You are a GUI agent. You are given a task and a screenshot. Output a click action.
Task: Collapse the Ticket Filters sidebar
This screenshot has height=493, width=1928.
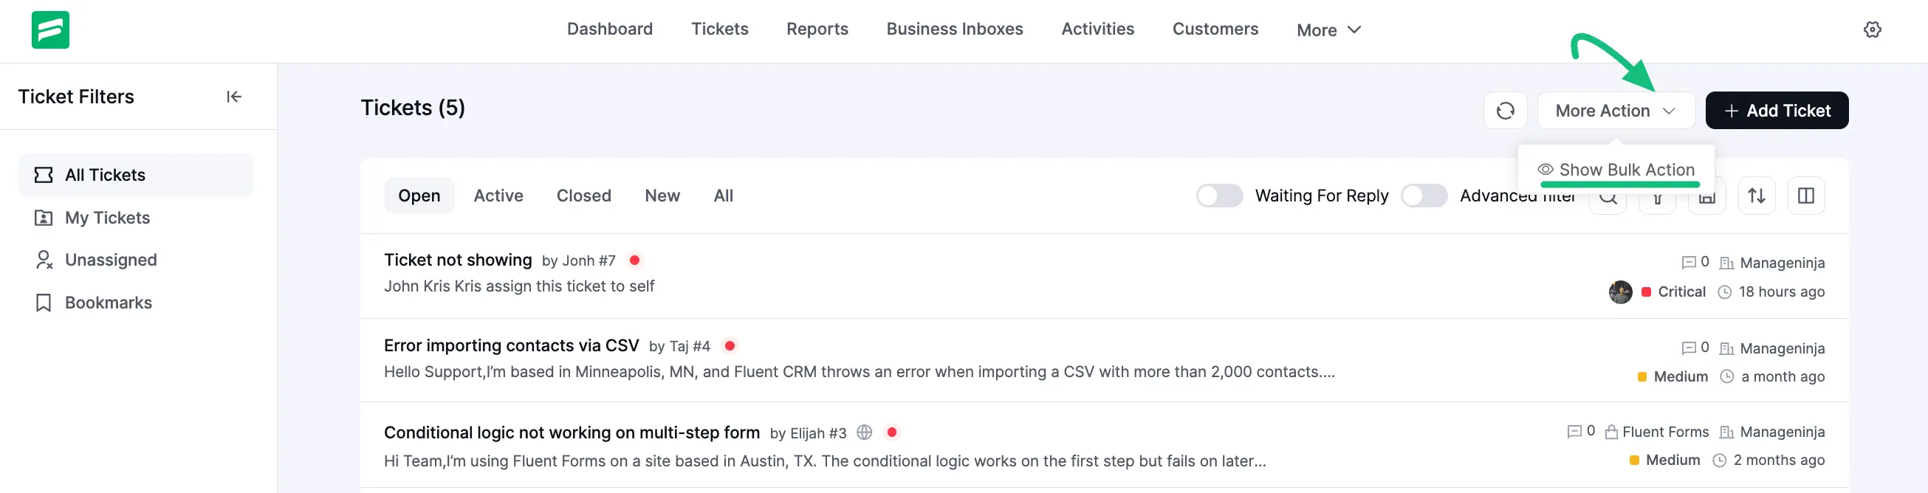coord(233,97)
